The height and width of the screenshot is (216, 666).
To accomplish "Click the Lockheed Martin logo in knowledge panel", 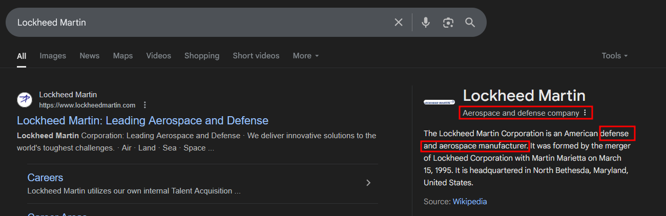I will [x=439, y=102].
